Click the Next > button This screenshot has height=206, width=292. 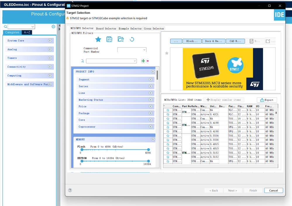(233, 190)
